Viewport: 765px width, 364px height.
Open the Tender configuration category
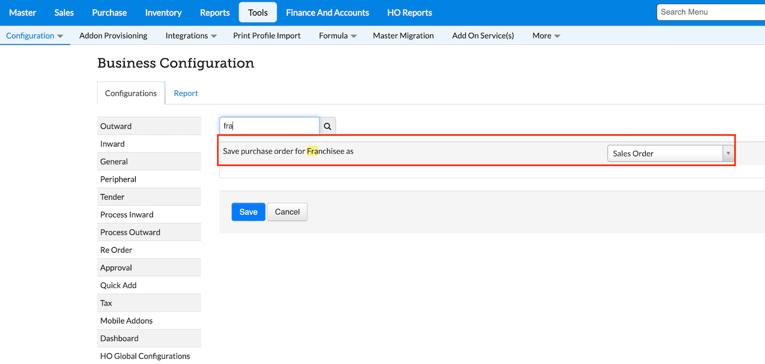tap(112, 197)
